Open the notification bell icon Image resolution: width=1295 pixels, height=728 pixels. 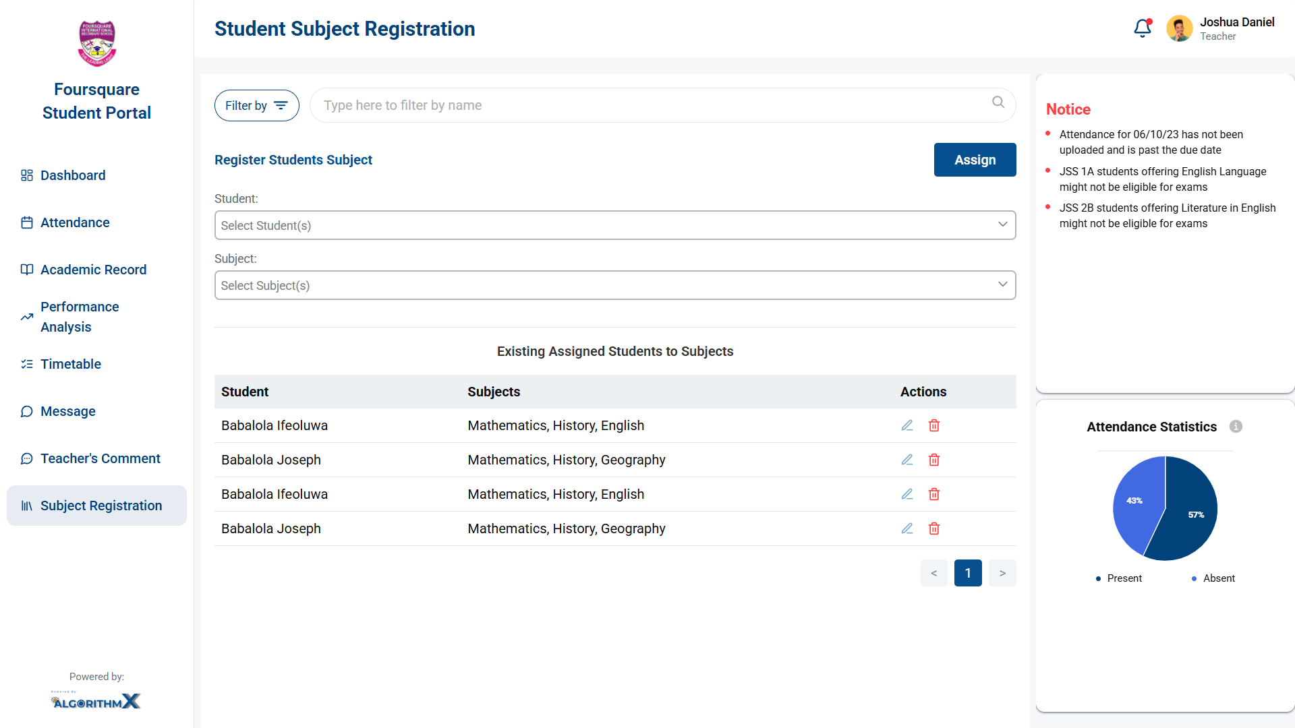pyautogui.click(x=1143, y=28)
